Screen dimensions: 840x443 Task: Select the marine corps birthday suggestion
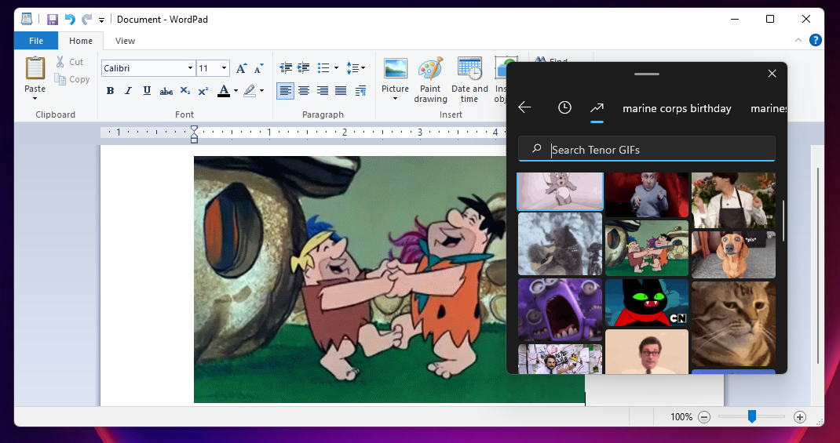coord(677,109)
